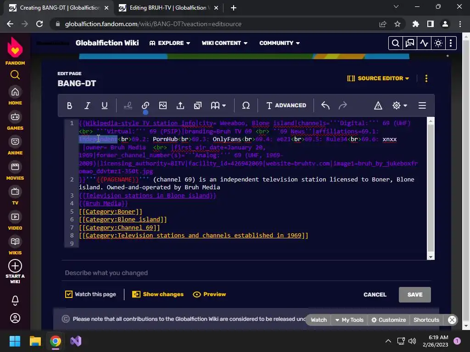Bookmark this page star icon
Image resolution: width=470 pixels, height=352 pixels.
pos(397,24)
